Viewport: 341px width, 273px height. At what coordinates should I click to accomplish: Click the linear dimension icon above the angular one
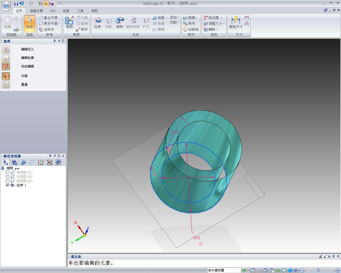247,18
